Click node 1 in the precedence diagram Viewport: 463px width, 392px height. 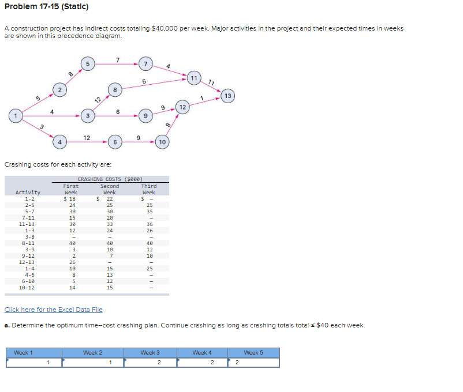(x=16, y=116)
